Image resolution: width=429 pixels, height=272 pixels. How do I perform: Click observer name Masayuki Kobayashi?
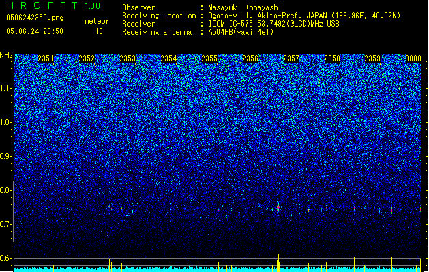point(245,7)
